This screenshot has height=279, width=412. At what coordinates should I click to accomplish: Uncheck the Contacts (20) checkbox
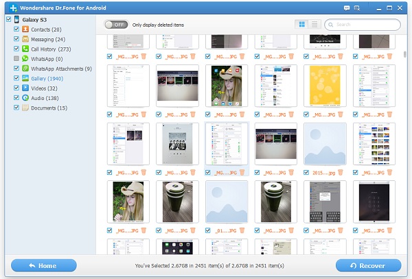16,29
